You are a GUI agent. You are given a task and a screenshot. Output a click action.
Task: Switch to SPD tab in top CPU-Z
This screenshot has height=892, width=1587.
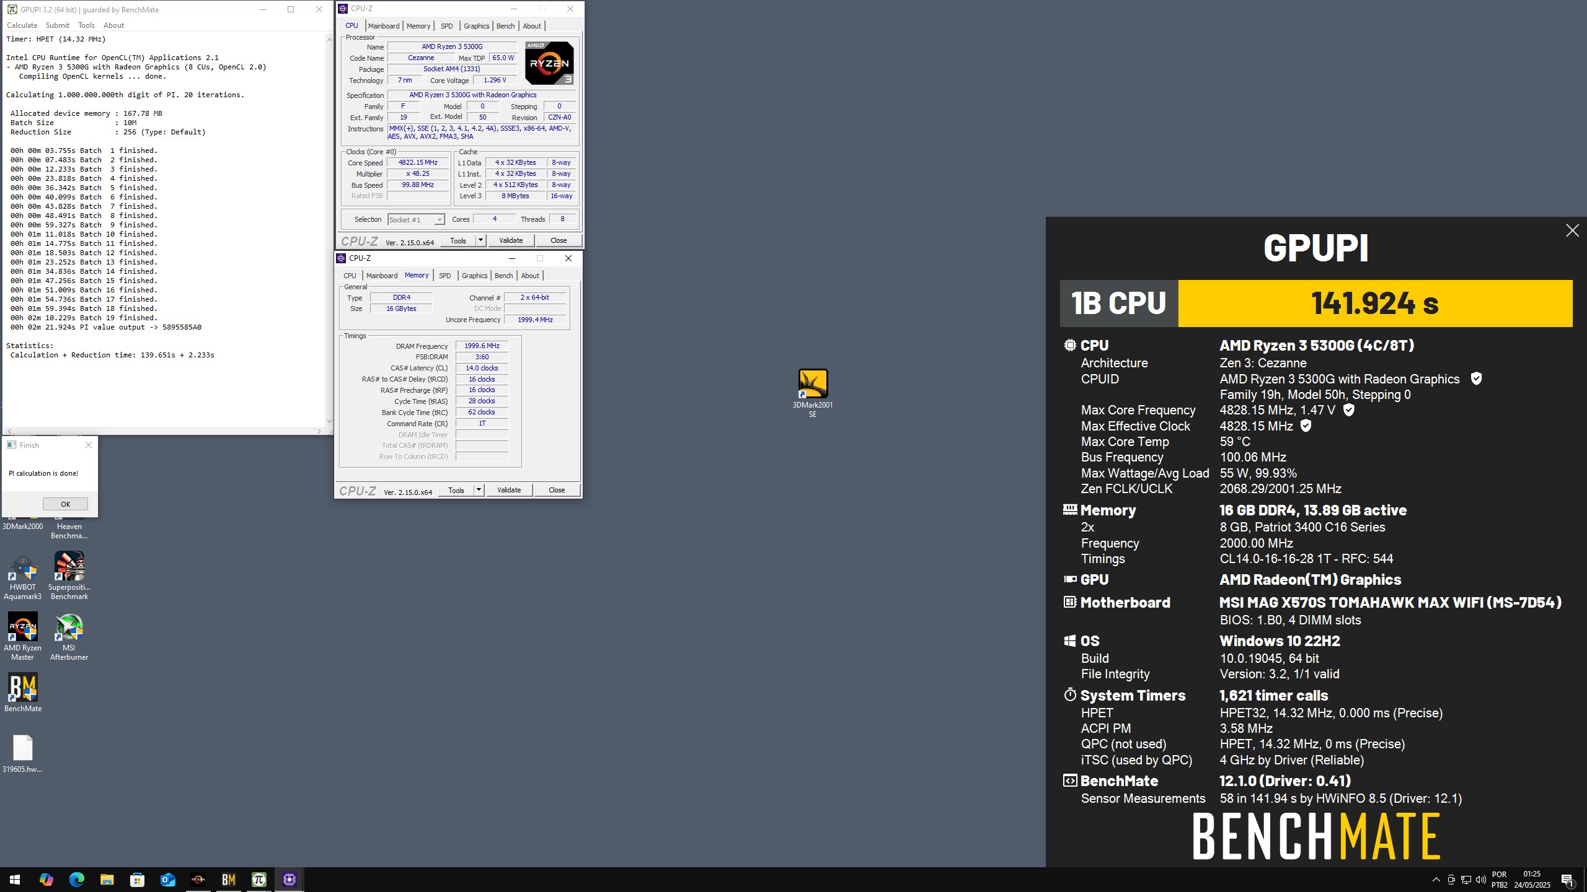(446, 26)
